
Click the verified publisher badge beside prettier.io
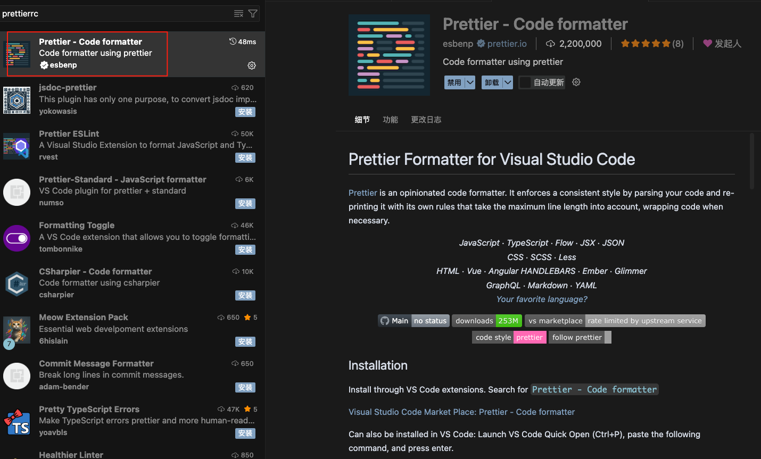[x=481, y=44]
